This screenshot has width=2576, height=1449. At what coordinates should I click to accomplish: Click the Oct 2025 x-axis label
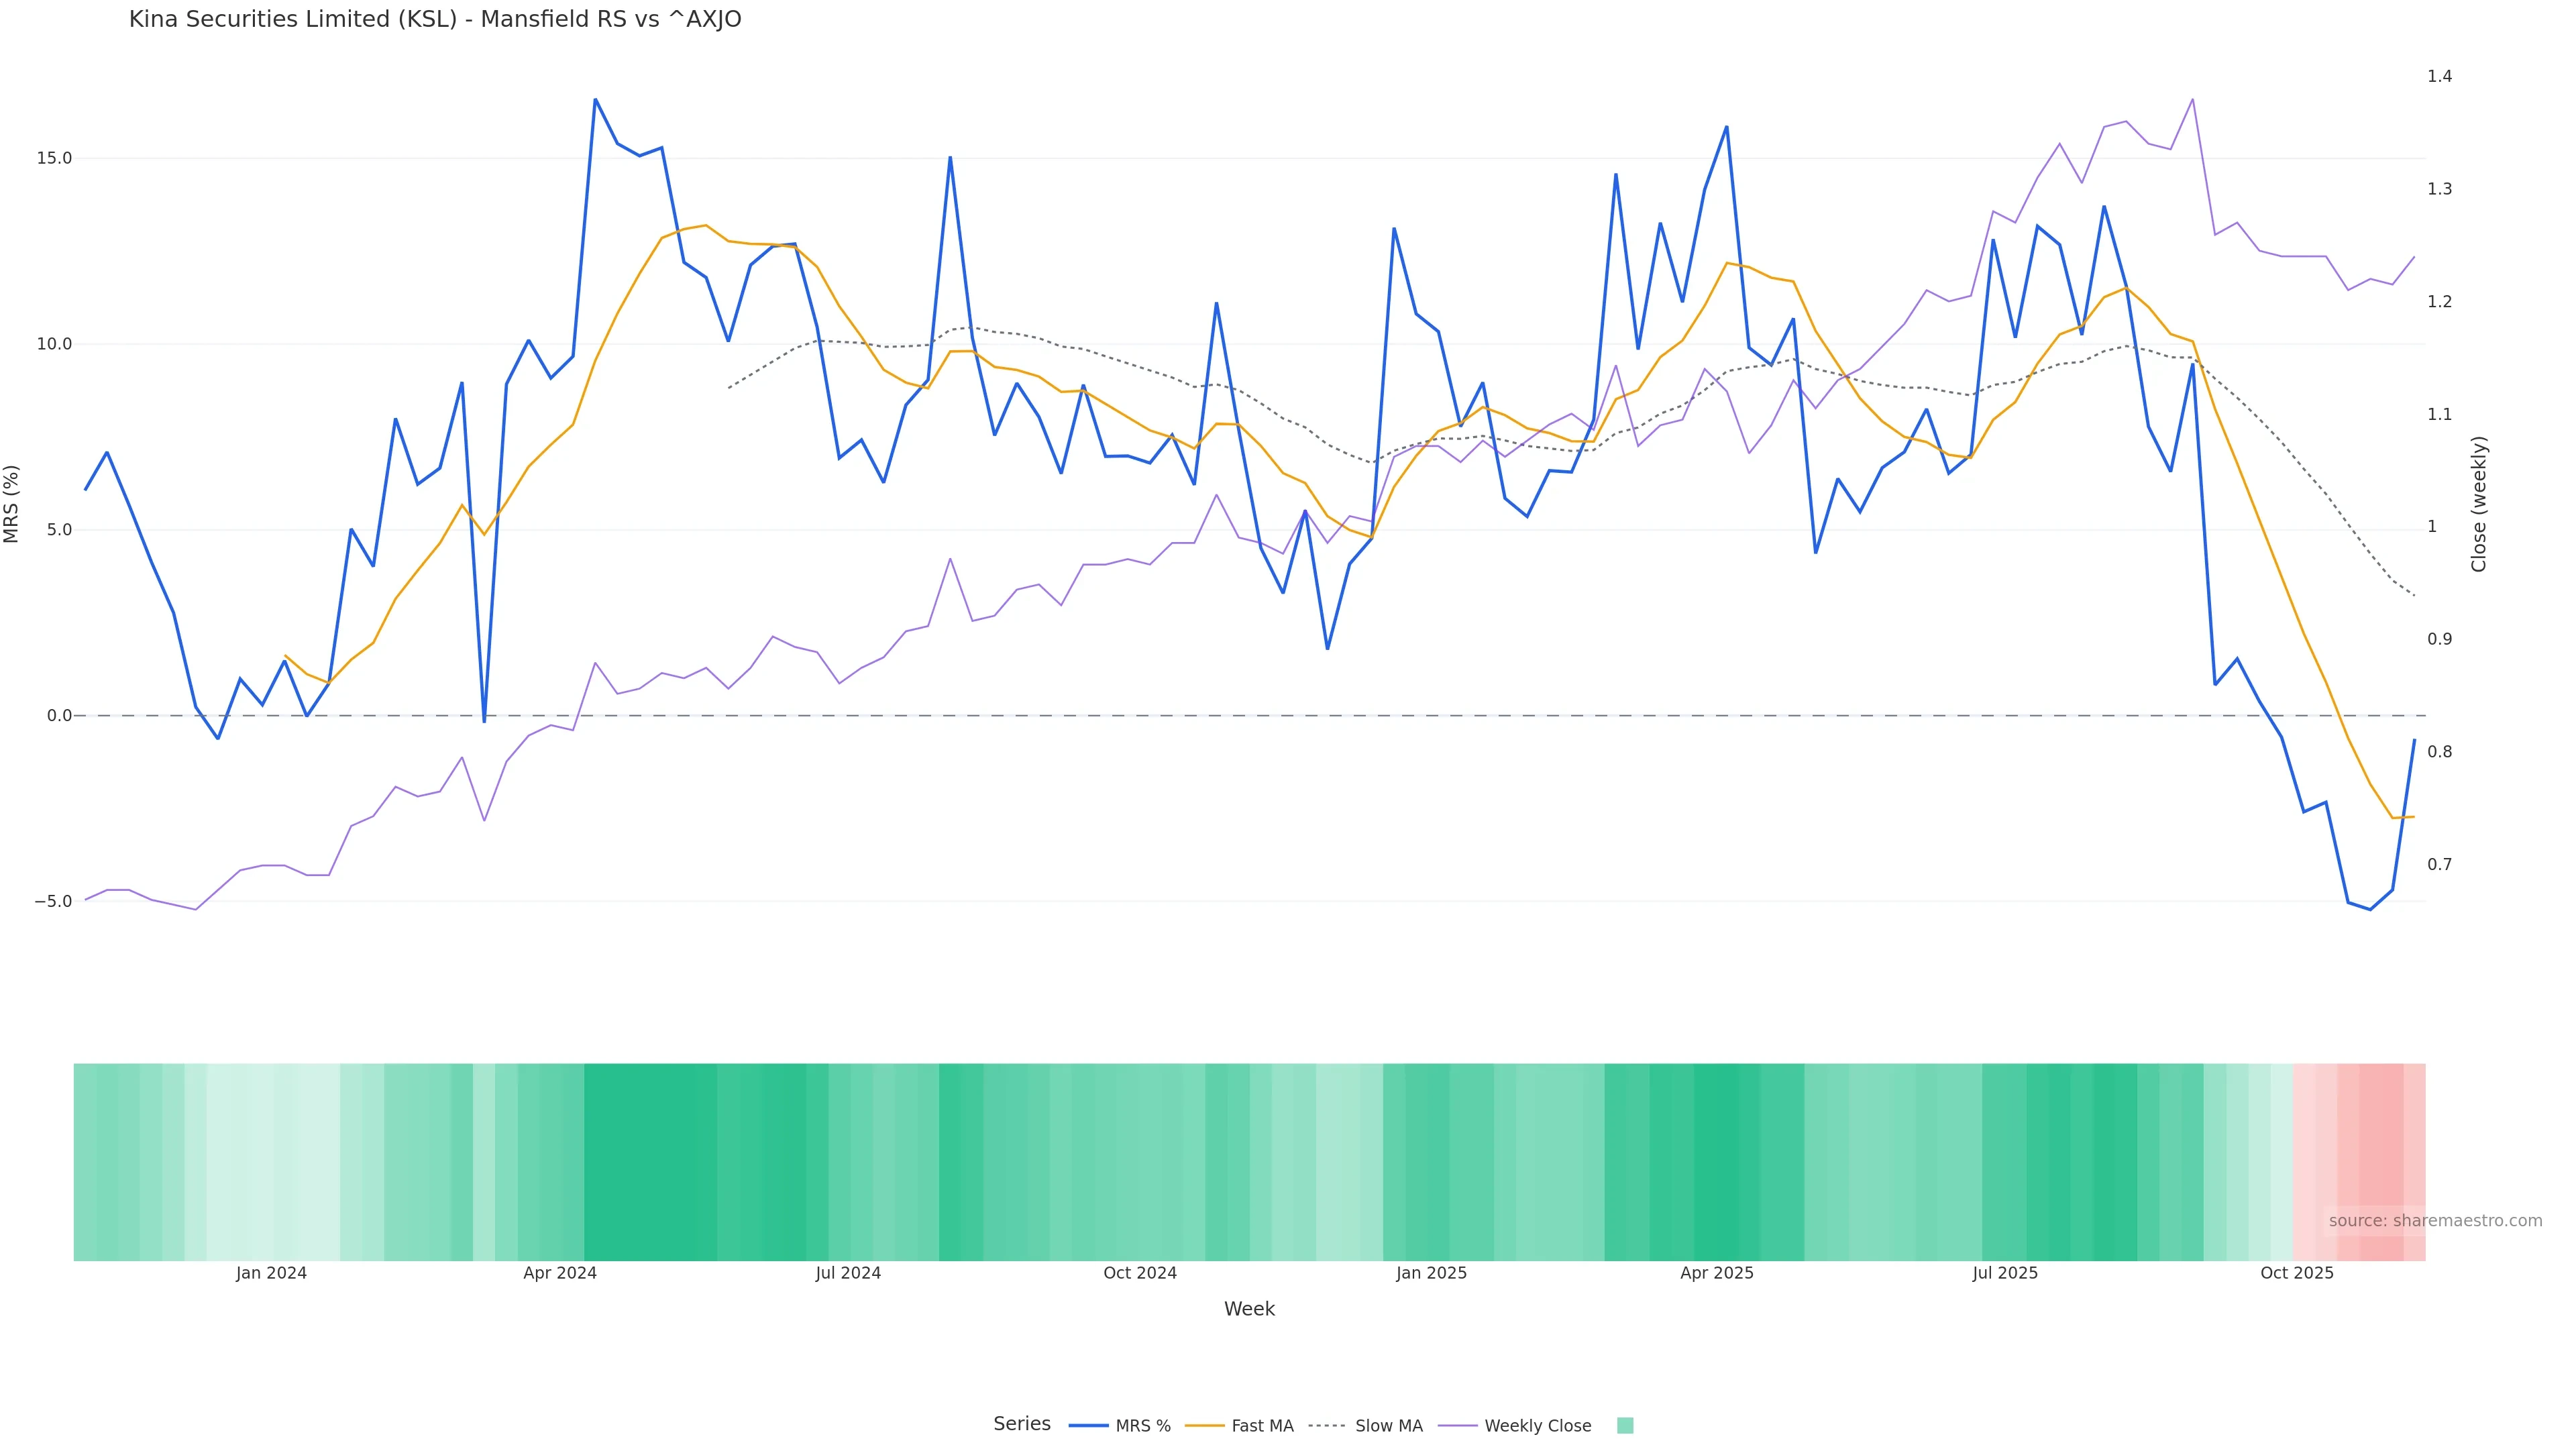(x=2296, y=1273)
